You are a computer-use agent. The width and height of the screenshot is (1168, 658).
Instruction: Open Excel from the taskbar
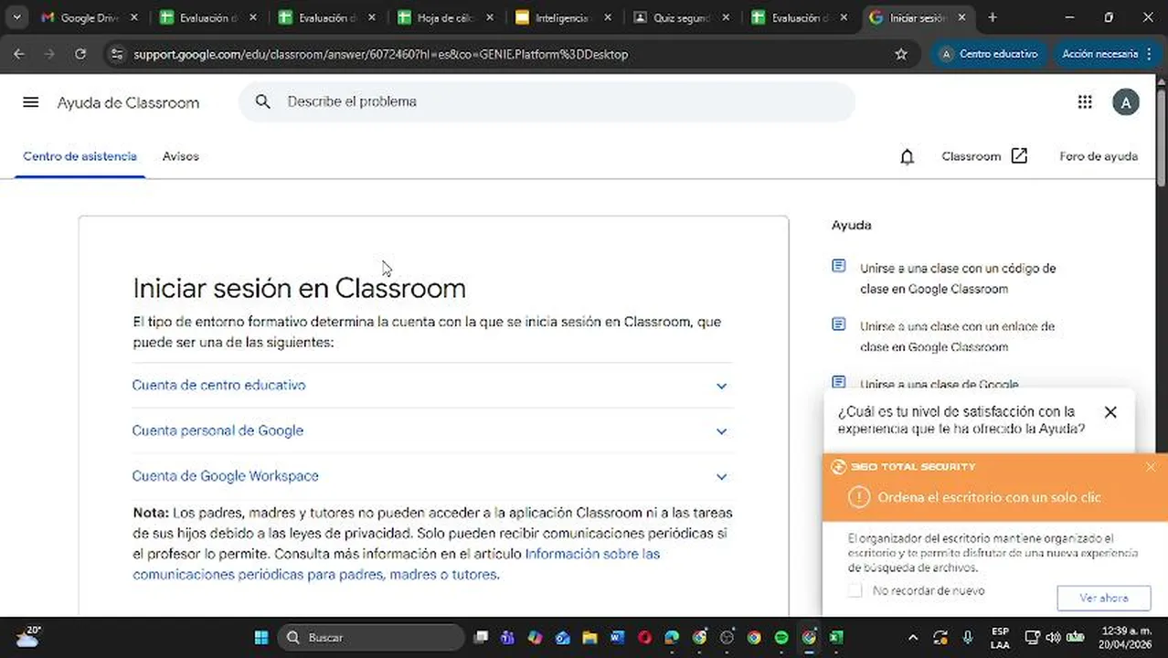tap(836, 637)
